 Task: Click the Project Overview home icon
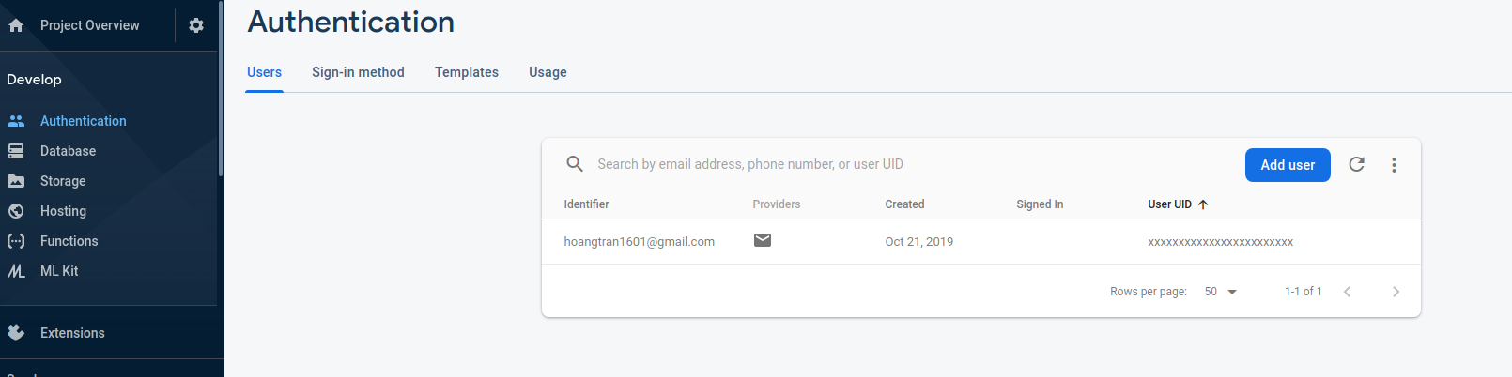[x=16, y=25]
